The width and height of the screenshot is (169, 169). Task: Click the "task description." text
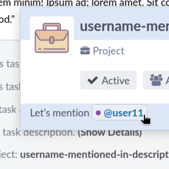click(x=39, y=133)
